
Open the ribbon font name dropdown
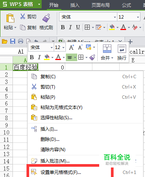(x=115, y=17)
